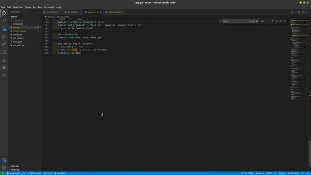Toggle Use Regular Expression in find widget
Image resolution: width=311 pixels, height=175 pixels.
coord(257,21)
